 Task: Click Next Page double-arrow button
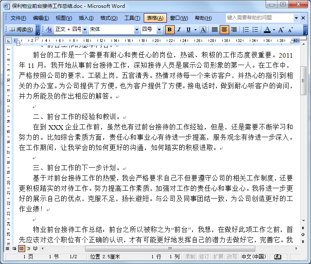pyautogui.click(x=303, y=241)
